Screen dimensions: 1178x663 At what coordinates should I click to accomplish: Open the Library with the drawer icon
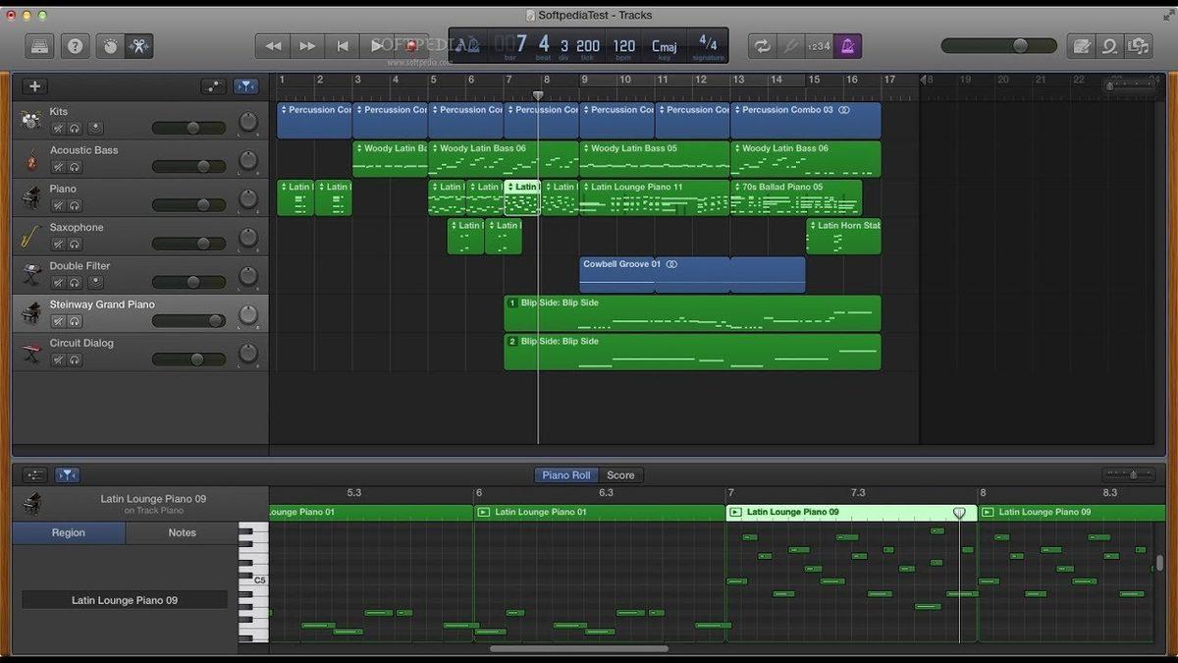pyautogui.click(x=37, y=45)
